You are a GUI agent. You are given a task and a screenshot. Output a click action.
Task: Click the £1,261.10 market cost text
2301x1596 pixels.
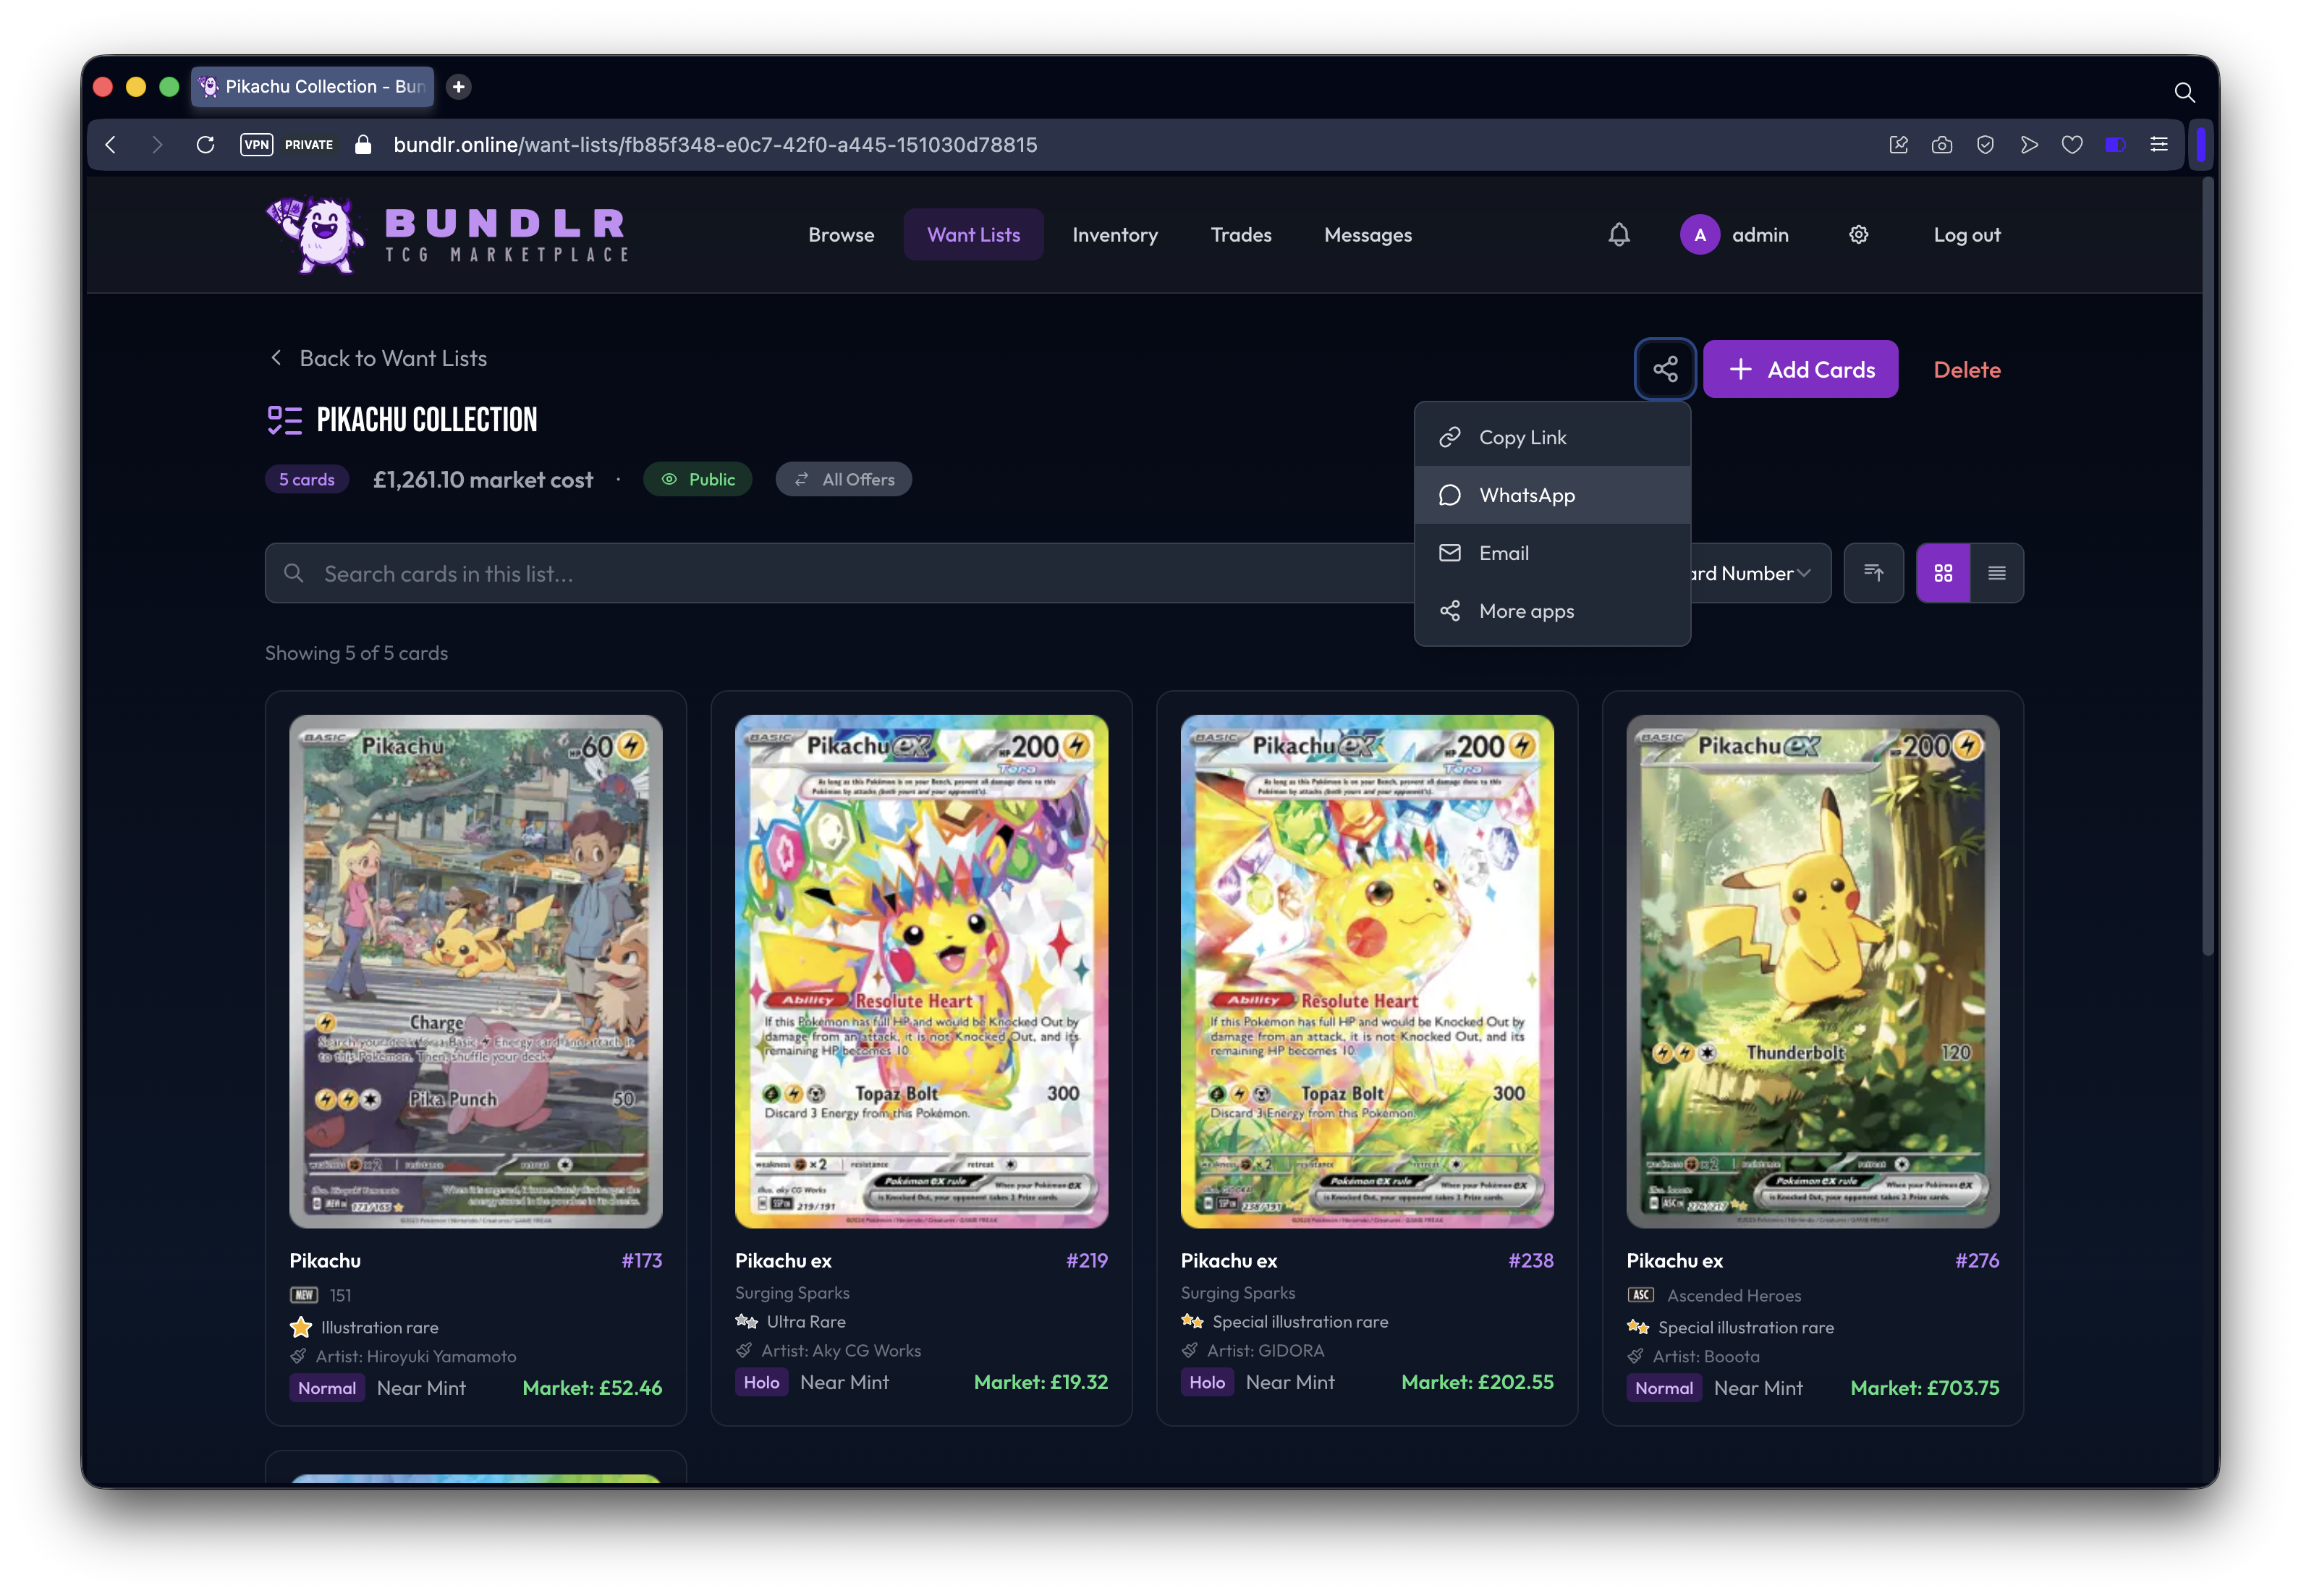[x=483, y=480]
